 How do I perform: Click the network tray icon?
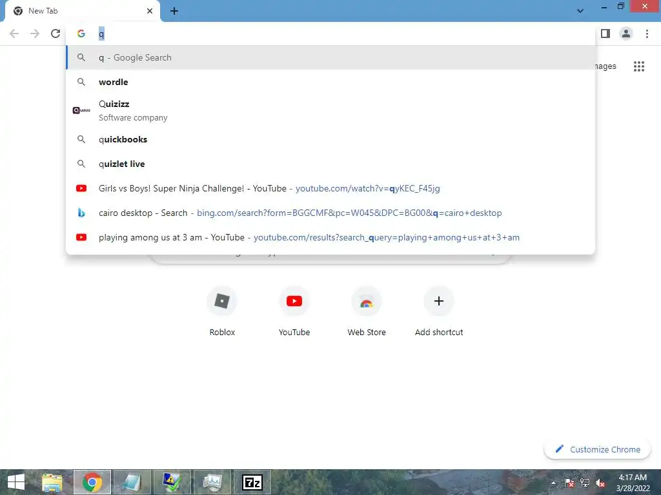[585, 483]
